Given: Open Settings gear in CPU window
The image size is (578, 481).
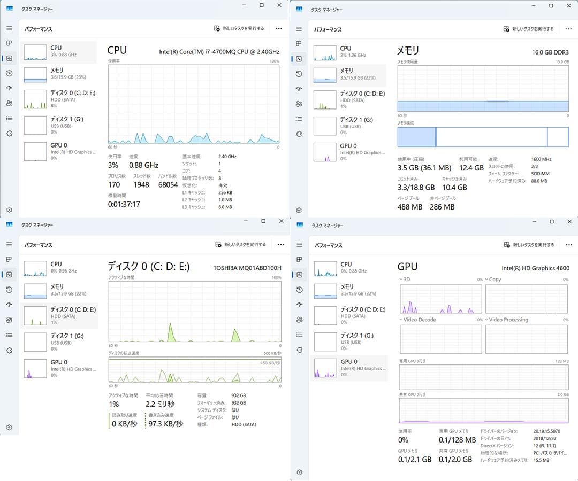Looking at the screenshot, I should (x=9, y=210).
